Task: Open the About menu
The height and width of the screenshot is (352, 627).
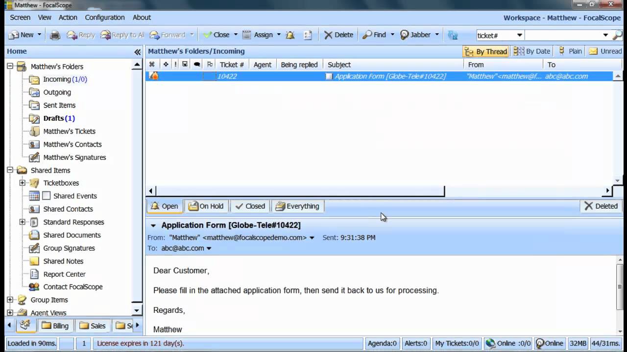Action: (x=142, y=17)
